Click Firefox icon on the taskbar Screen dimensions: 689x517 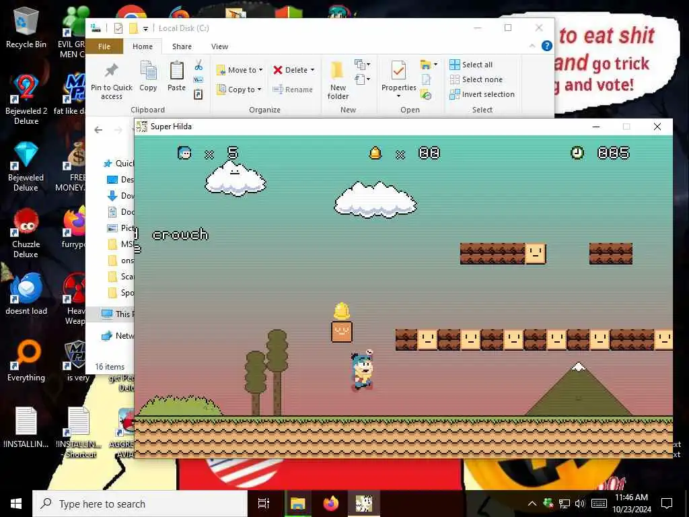(x=331, y=504)
